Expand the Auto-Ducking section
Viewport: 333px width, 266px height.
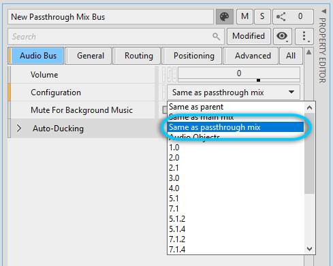pos(19,129)
